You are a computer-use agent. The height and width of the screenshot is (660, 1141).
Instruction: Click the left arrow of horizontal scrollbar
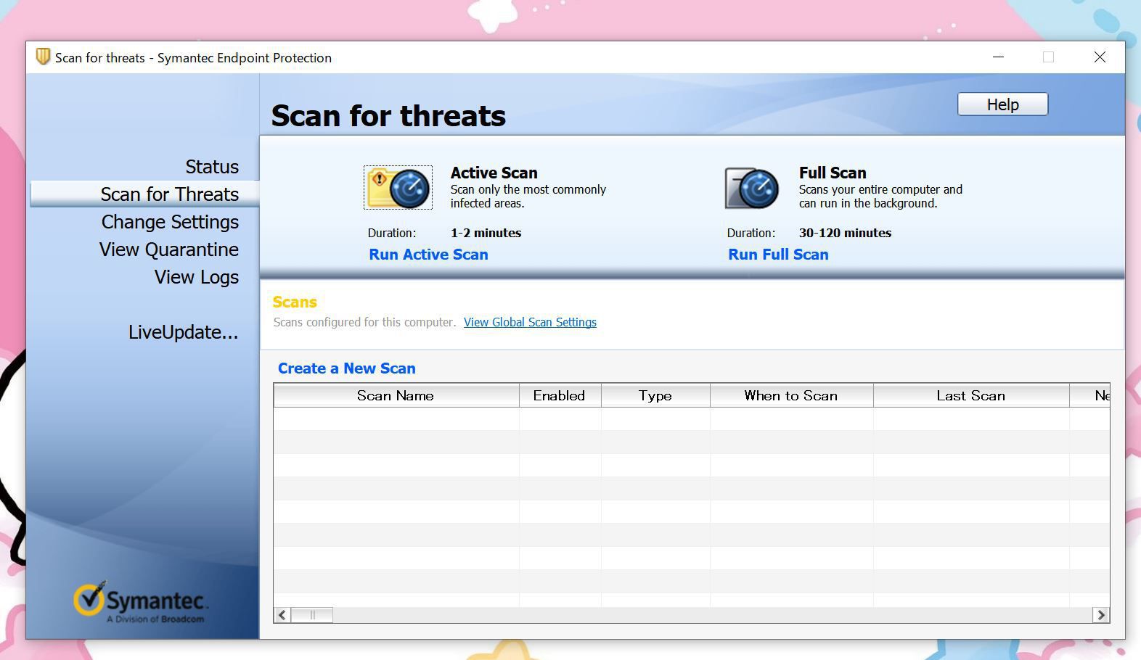click(x=282, y=615)
